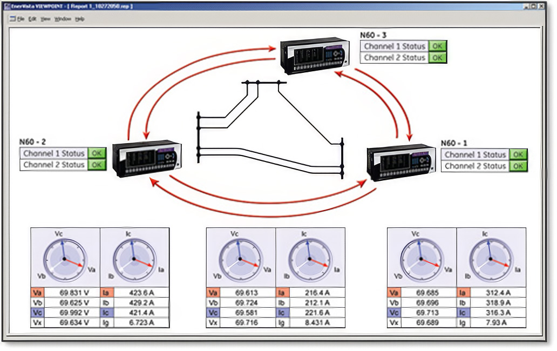Screen dimensions: 557x351
Task: Select the N60 - 3 relay device image
Action: click(315, 56)
